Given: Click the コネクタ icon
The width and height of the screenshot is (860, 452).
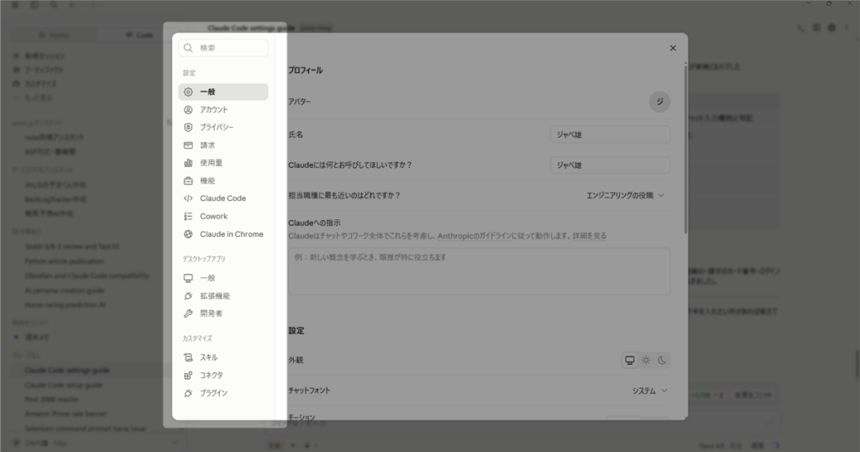Looking at the screenshot, I should (x=188, y=376).
